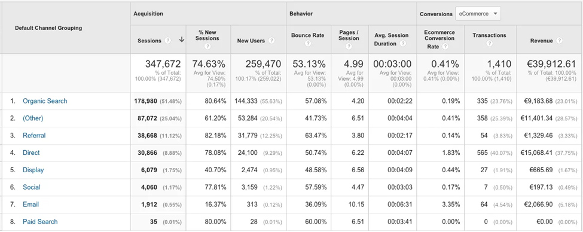The height and width of the screenshot is (232, 583).
Task: Open the eCommerce conversions dropdown
Action: (x=478, y=14)
